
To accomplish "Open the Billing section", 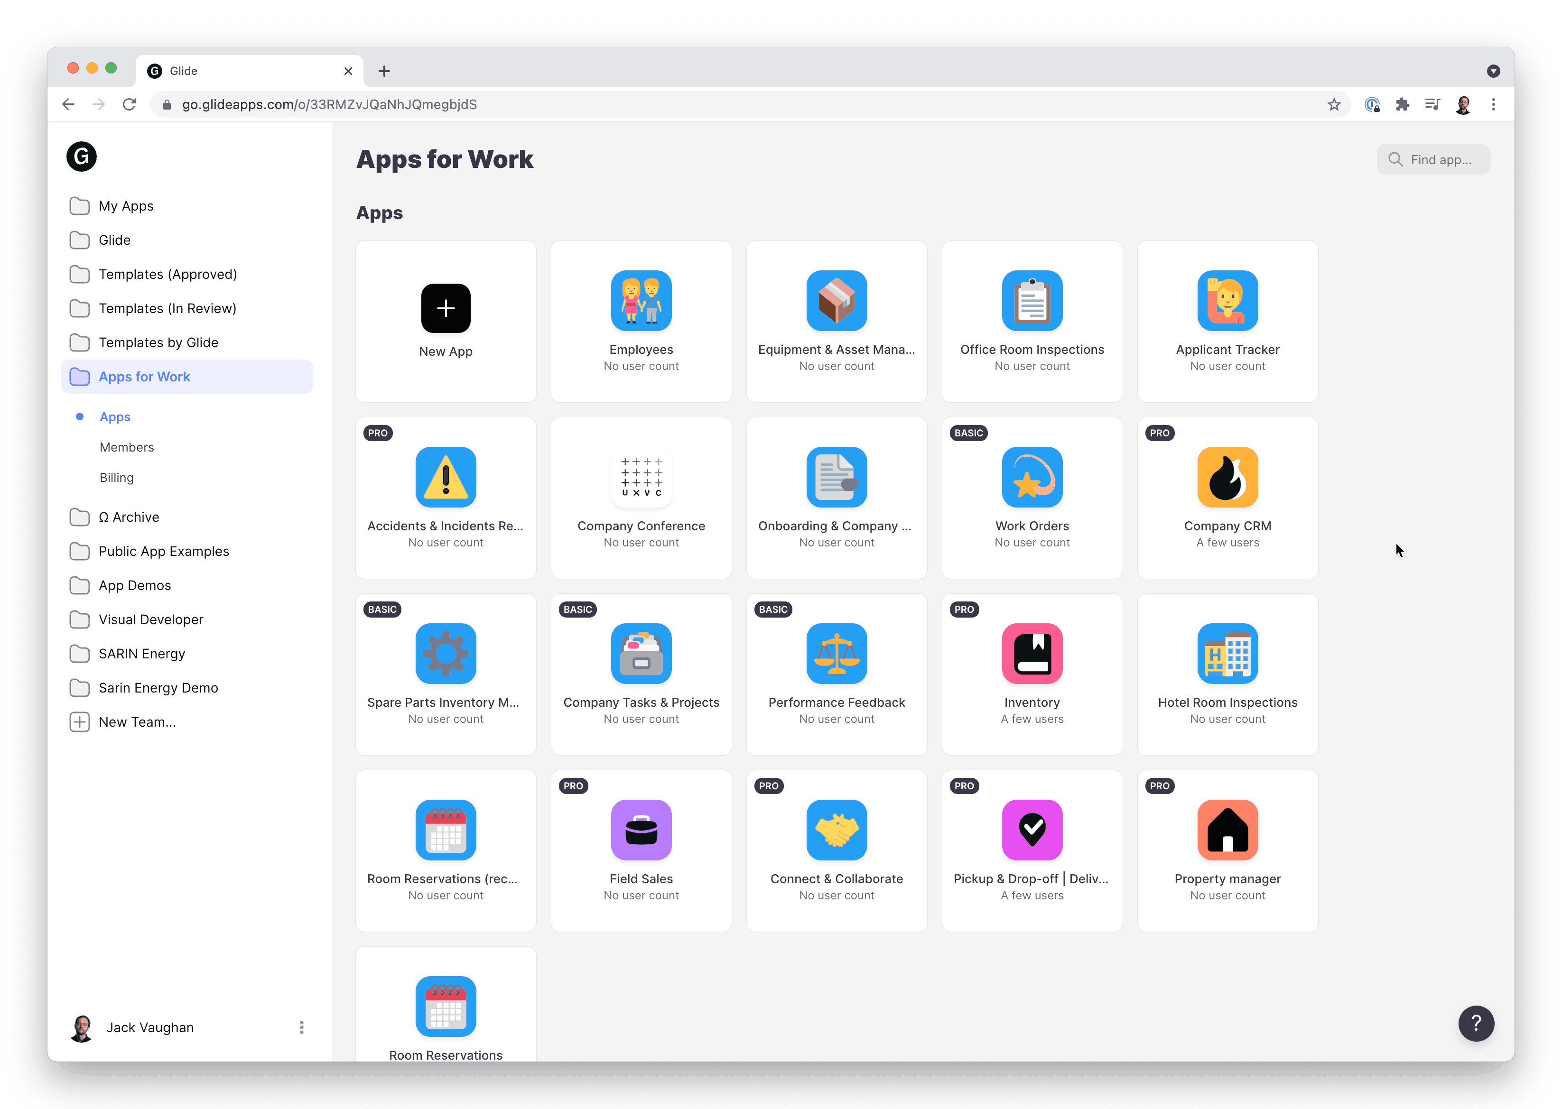I will (x=116, y=477).
